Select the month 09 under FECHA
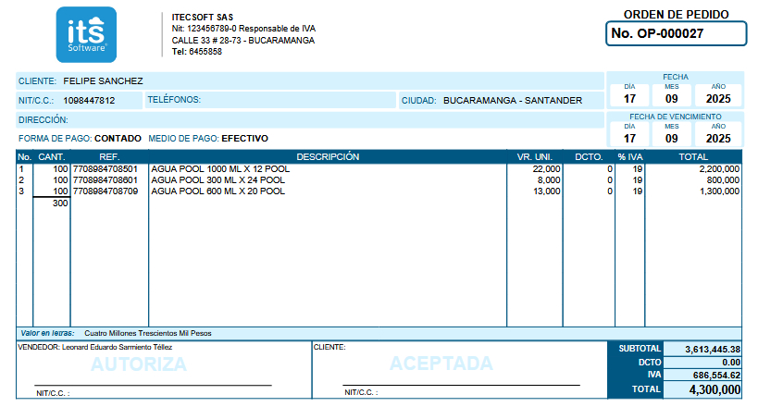This screenshot has height=407, width=758. [x=674, y=98]
